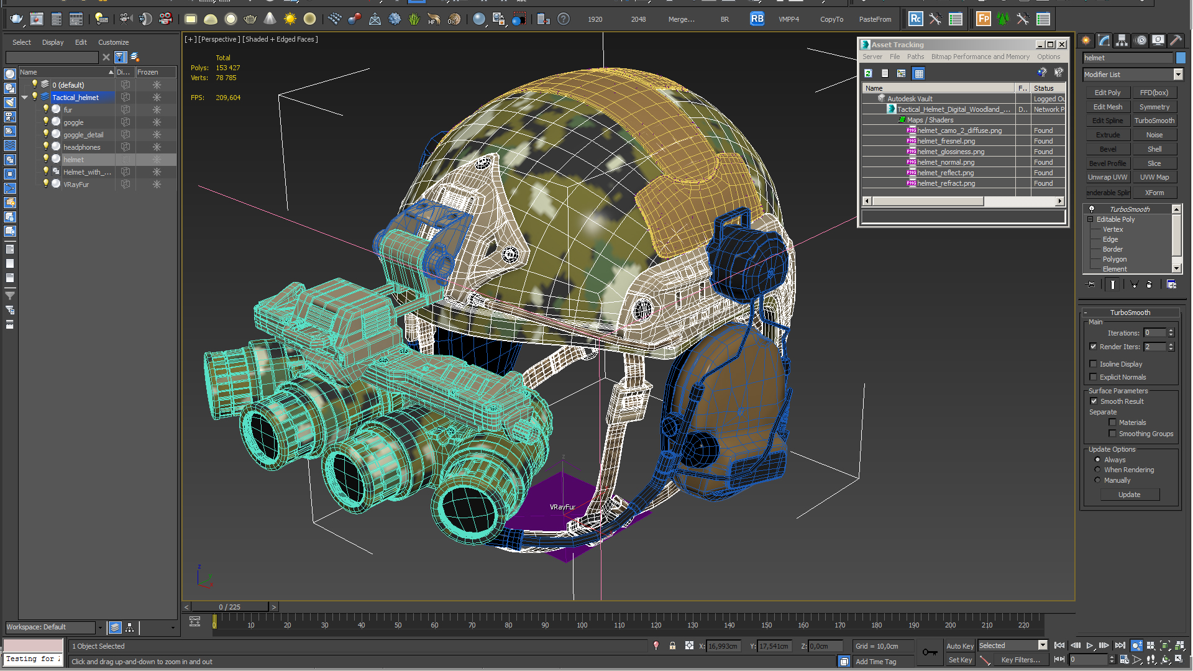This screenshot has height=671, width=1193.
Task: Open the Customize menu in scene explorer
Action: 113,42
